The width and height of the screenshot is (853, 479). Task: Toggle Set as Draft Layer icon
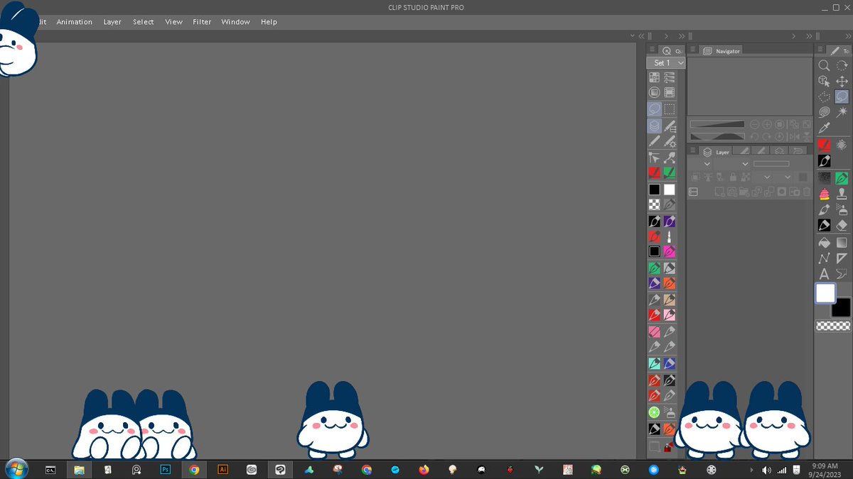point(720,177)
